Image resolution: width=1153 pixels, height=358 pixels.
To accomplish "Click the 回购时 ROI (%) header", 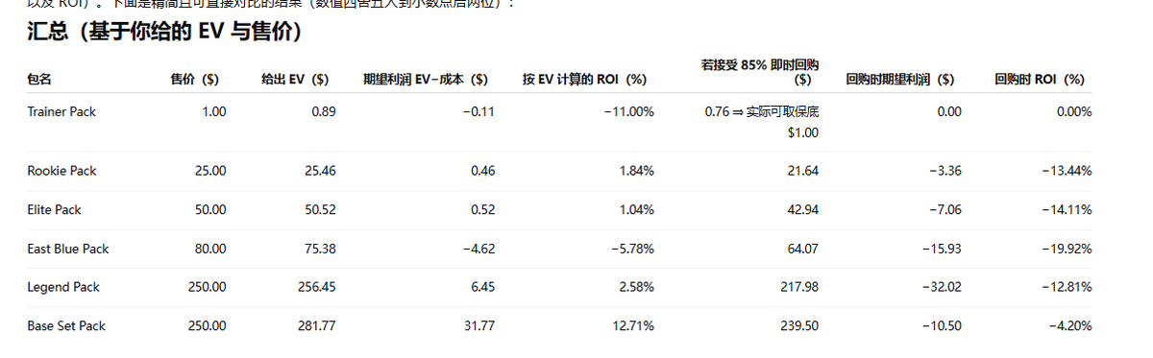I will [x=1040, y=80].
